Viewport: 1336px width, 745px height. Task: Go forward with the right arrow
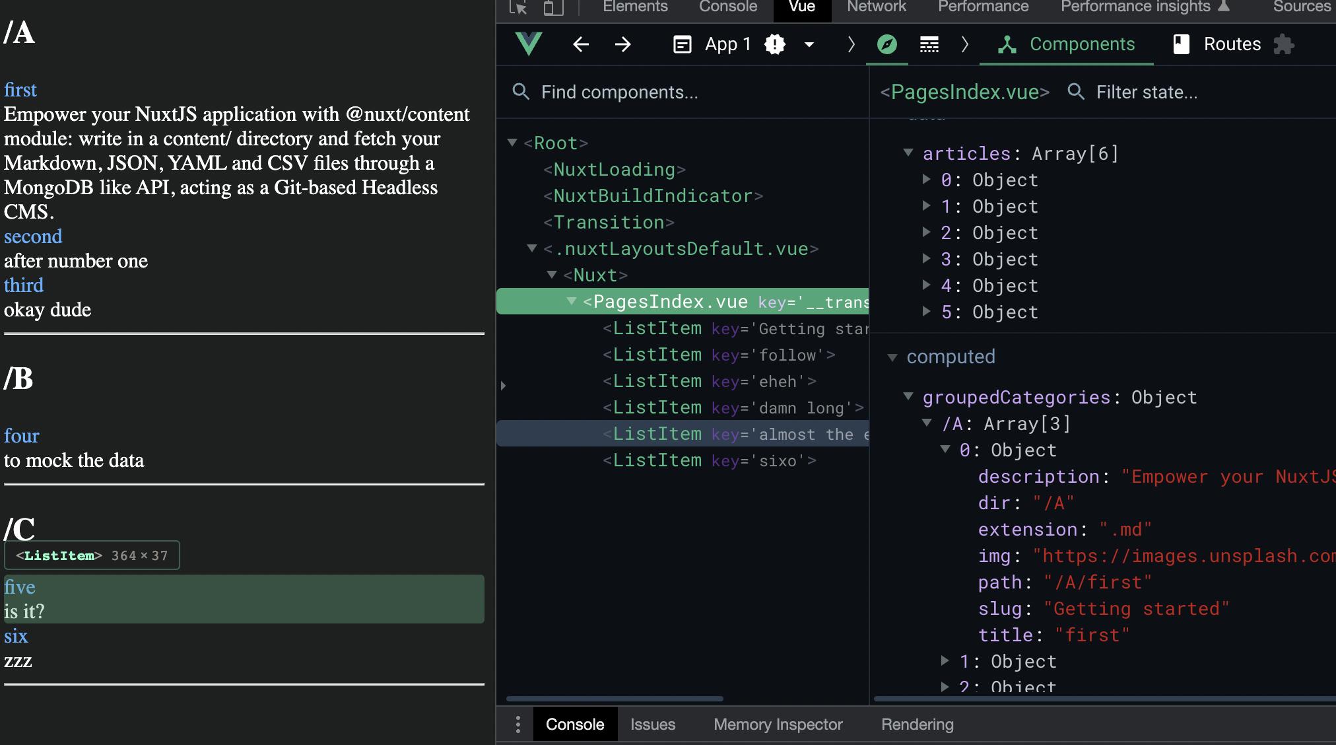click(x=622, y=44)
